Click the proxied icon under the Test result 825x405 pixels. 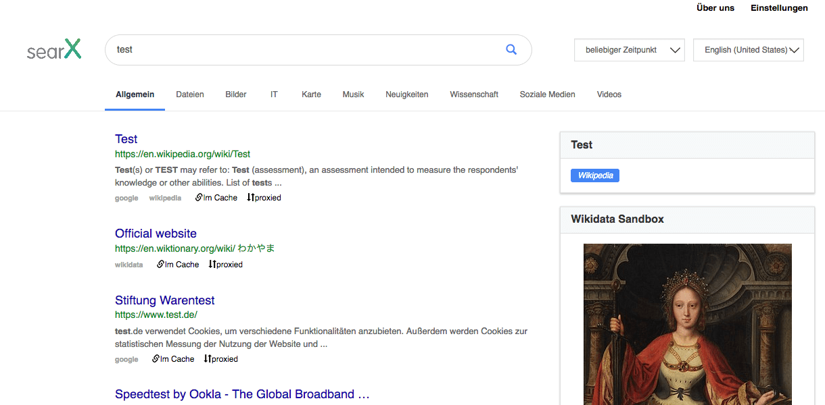click(263, 197)
